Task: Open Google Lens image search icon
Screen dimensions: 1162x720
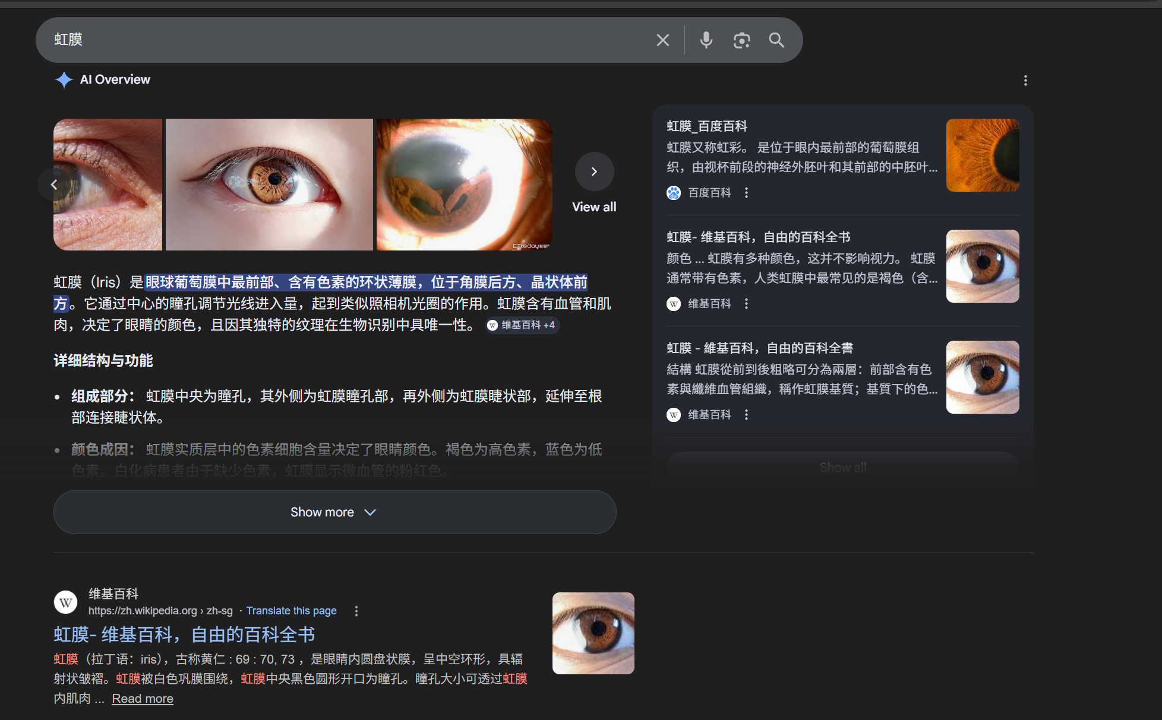Action: tap(741, 40)
